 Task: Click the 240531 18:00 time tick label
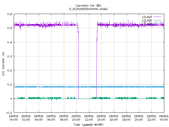[126, 118]
